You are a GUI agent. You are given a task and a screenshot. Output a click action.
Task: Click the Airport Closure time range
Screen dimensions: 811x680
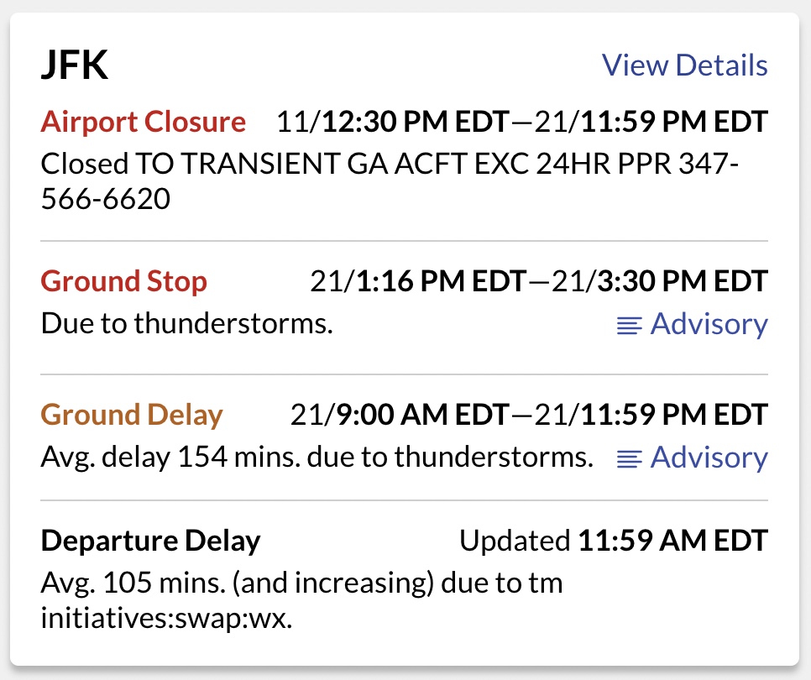point(522,122)
